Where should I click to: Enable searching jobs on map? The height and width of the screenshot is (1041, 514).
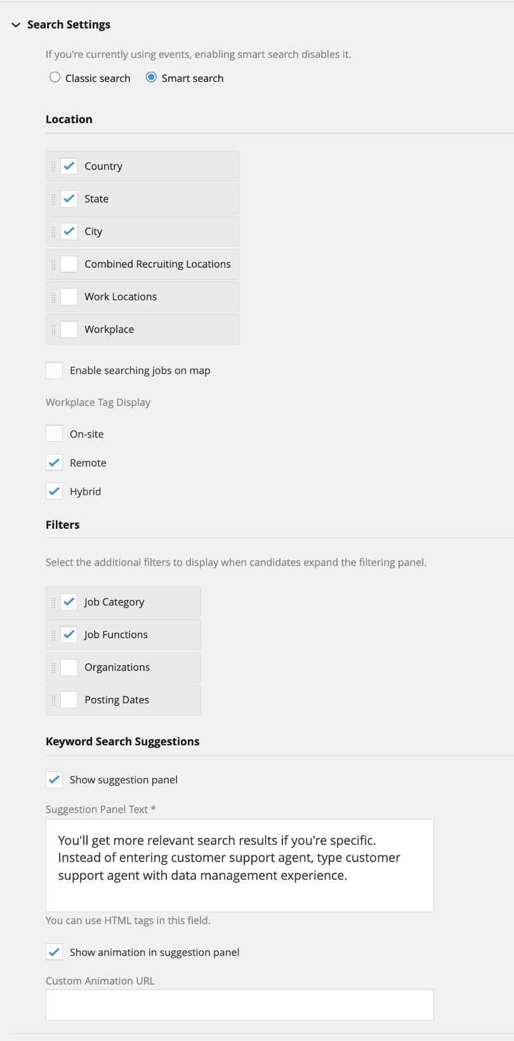[x=54, y=370]
